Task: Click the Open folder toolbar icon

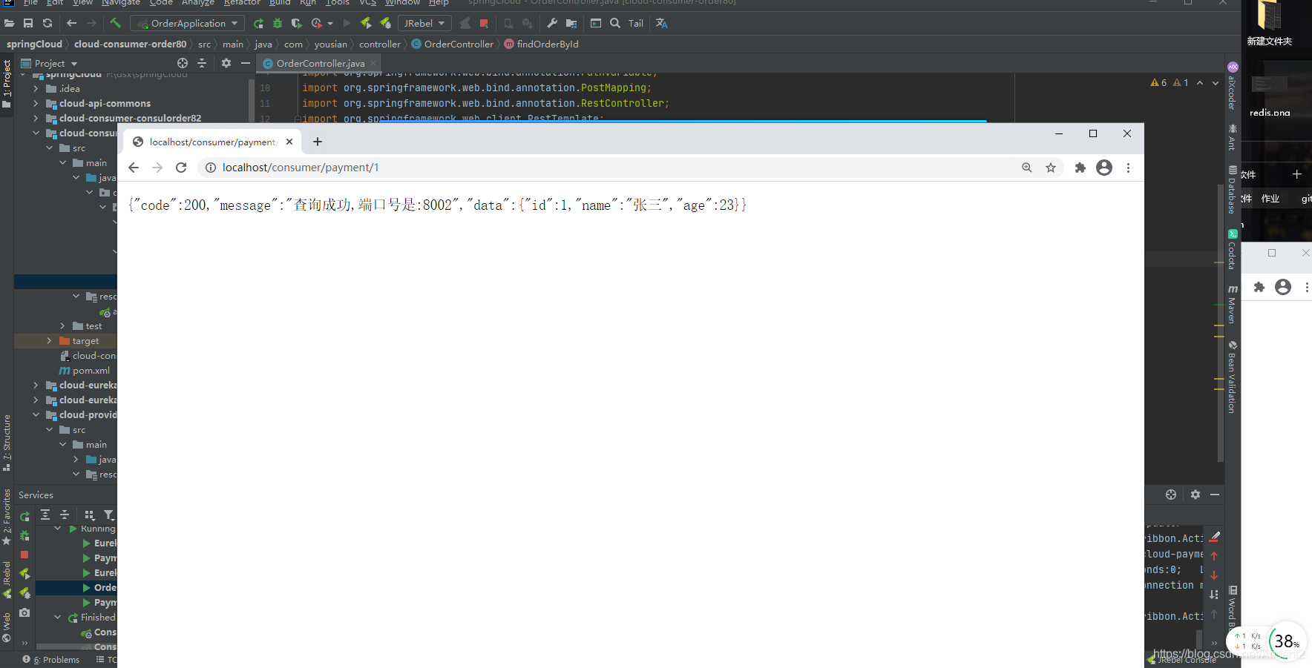Action: point(9,23)
